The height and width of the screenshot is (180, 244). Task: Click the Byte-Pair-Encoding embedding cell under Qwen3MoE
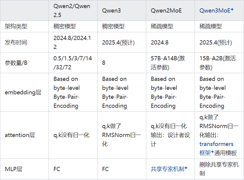pos(219,92)
